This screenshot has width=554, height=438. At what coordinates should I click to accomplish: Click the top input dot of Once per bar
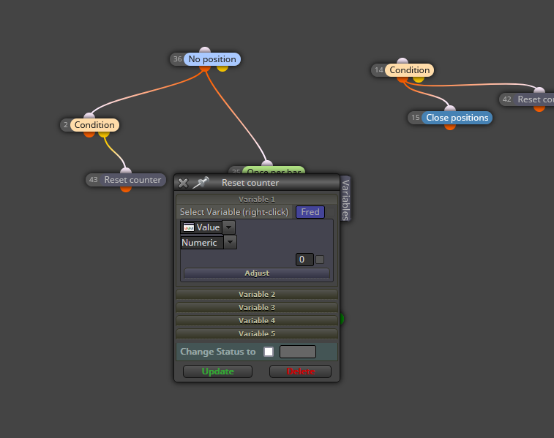267,163
